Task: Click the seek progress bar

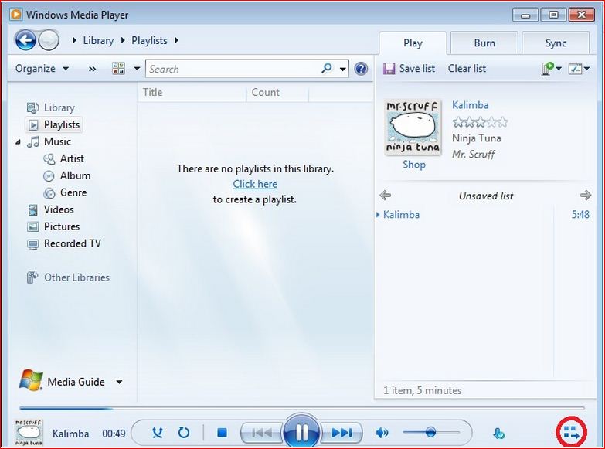Action: [302, 408]
